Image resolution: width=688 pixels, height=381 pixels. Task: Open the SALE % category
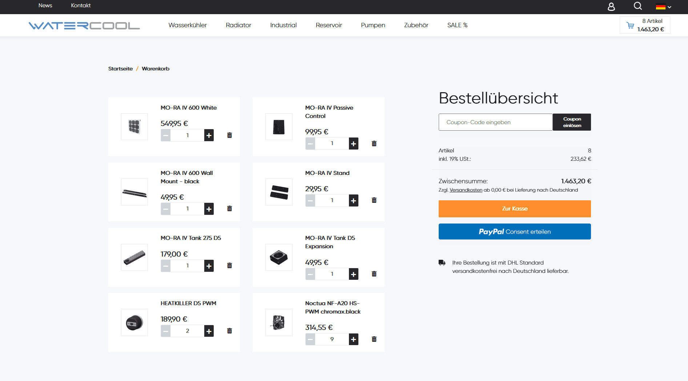point(457,25)
